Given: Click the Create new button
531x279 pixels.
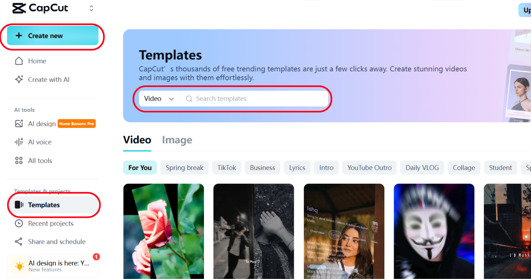Looking at the screenshot, I should (53, 36).
